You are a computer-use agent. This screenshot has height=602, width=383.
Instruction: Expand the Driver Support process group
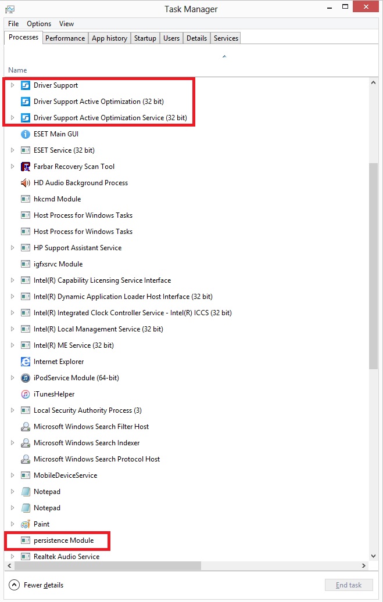click(12, 85)
